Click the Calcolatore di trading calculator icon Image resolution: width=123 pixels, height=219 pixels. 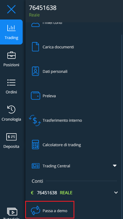36,145
